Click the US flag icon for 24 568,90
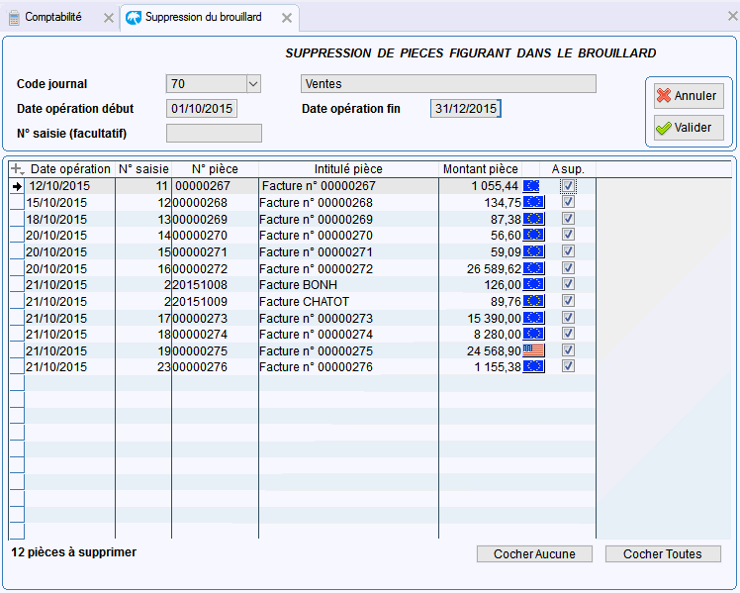This screenshot has height=593, width=740. 534,350
